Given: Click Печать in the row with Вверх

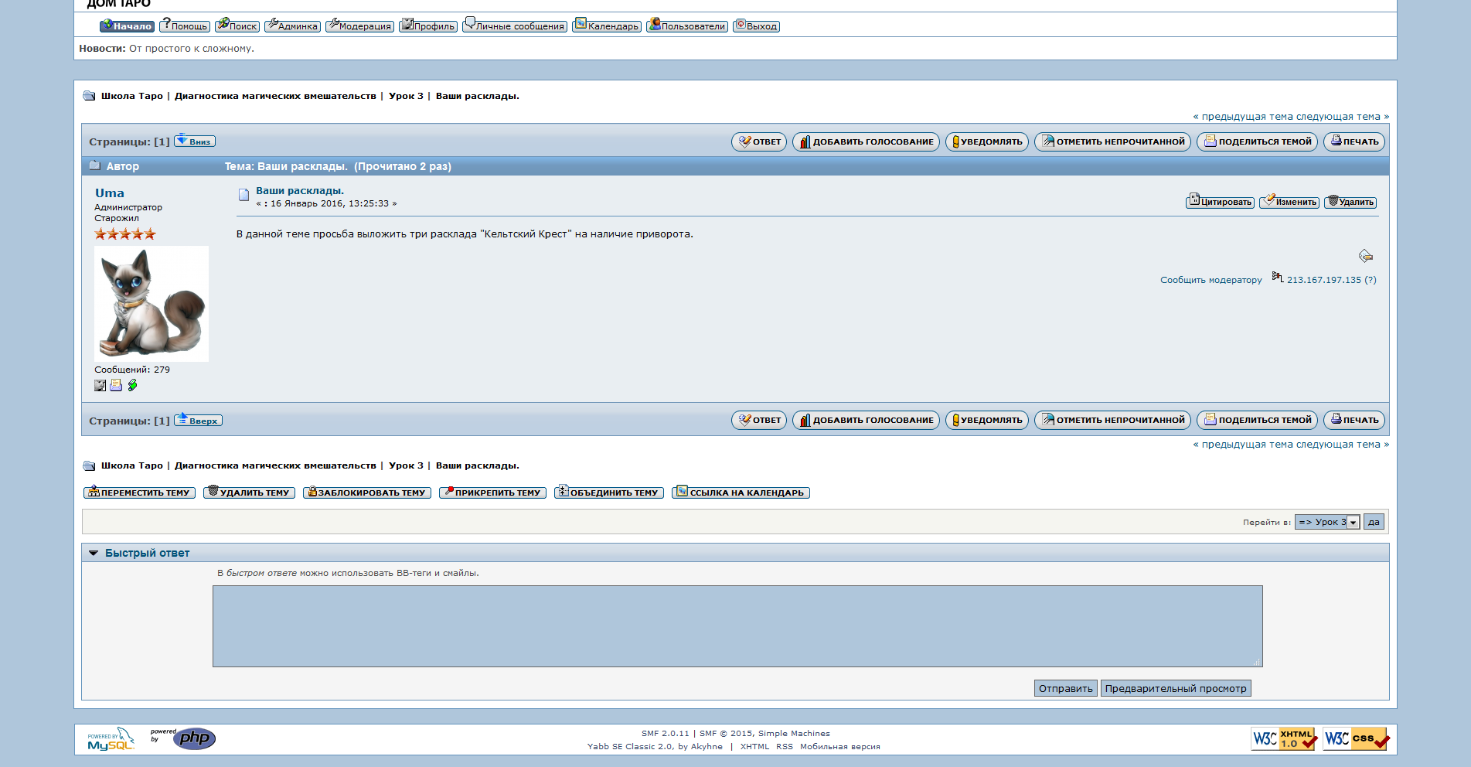Looking at the screenshot, I should pyautogui.click(x=1354, y=420).
